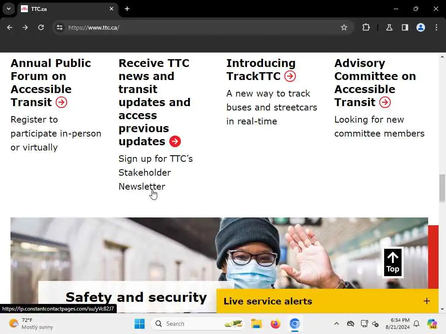Click the plus icon on Live service alerts
The width and height of the screenshot is (446, 334).
click(427, 301)
